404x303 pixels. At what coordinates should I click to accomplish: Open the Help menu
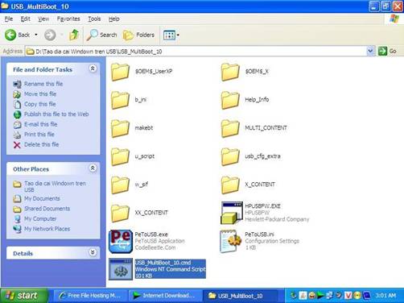(114, 19)
